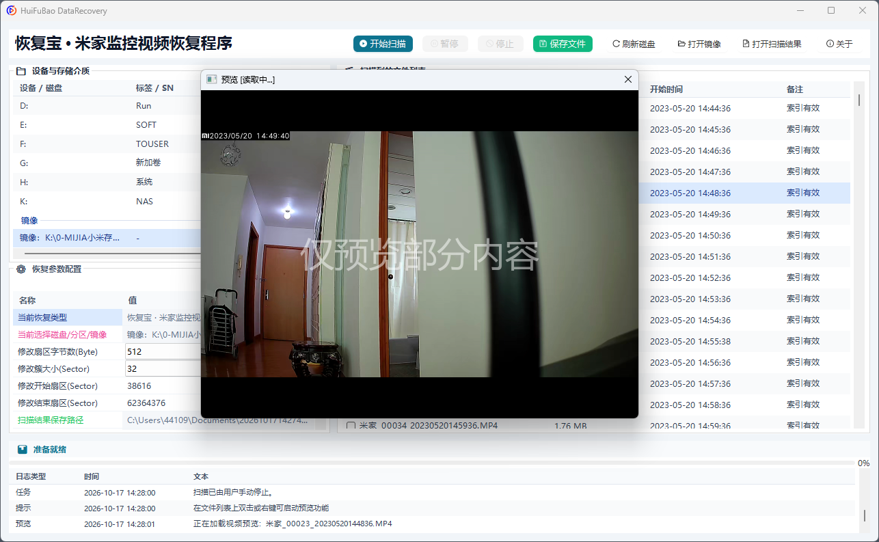Close the 预览 preview window

pyautogui.click(x=628, y=79)
